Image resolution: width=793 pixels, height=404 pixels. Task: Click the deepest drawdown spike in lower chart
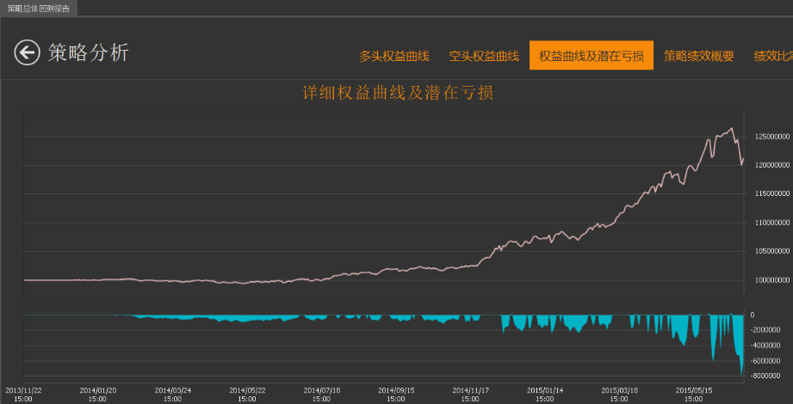point(741,371)
